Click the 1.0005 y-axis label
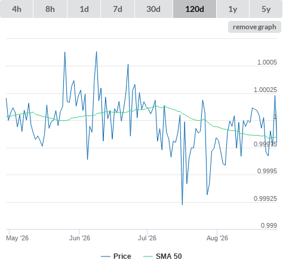Screen dimensions: 283x272 267,62
